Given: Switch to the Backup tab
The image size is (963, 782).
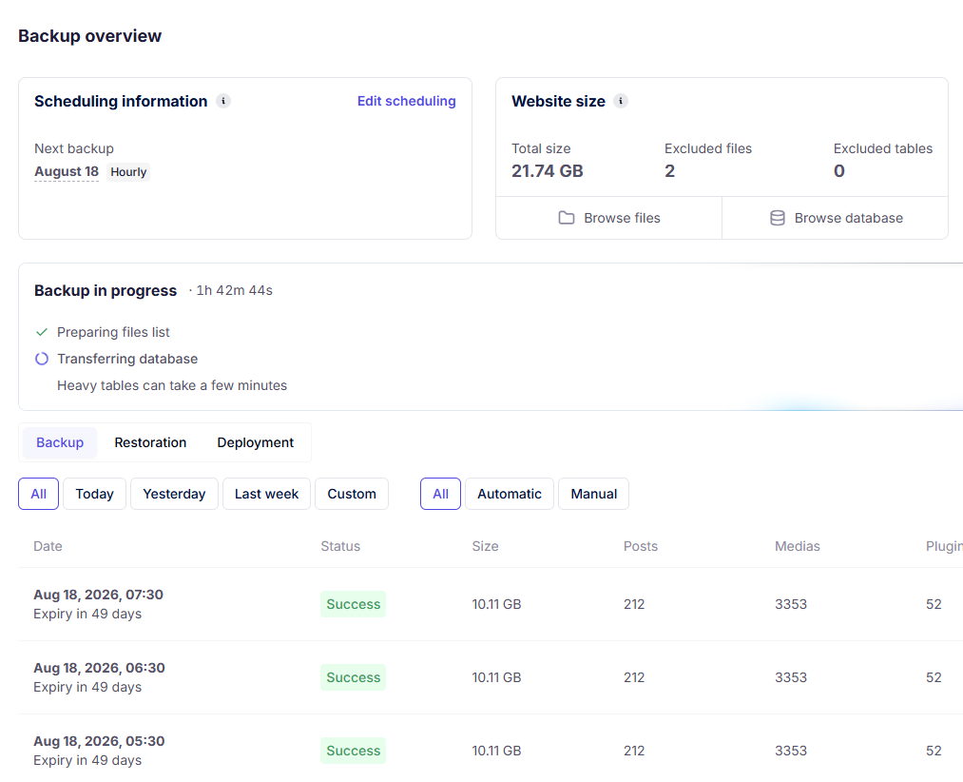Looking at the screenshot, I should coord(60,442).
